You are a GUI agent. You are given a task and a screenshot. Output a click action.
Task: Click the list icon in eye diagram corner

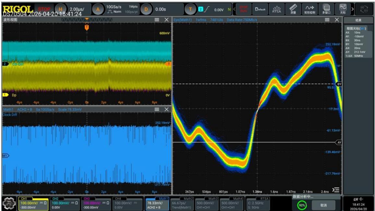pyautogui.click(x=336, y=190)
